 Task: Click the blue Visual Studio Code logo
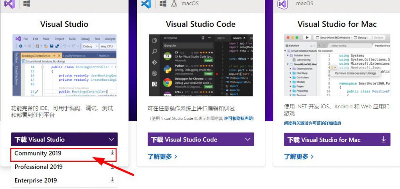[146, 4]
